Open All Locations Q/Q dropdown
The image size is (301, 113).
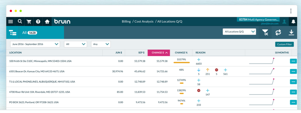[x=239, y=32]
